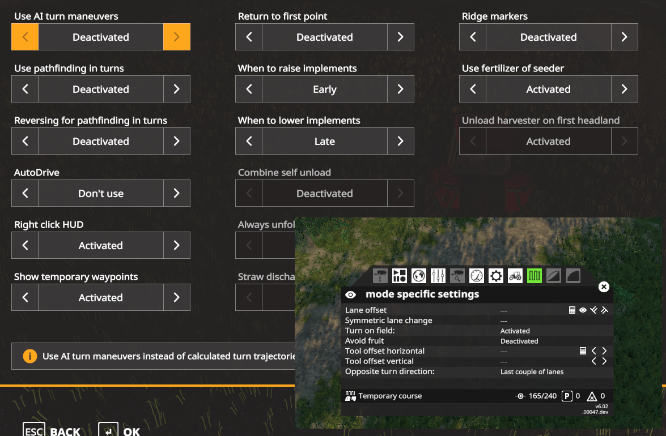Viewport: 666px width, 436px height.
Task: Click the green fieldwork lane pattern icon
Action: (x=534, y=275)
